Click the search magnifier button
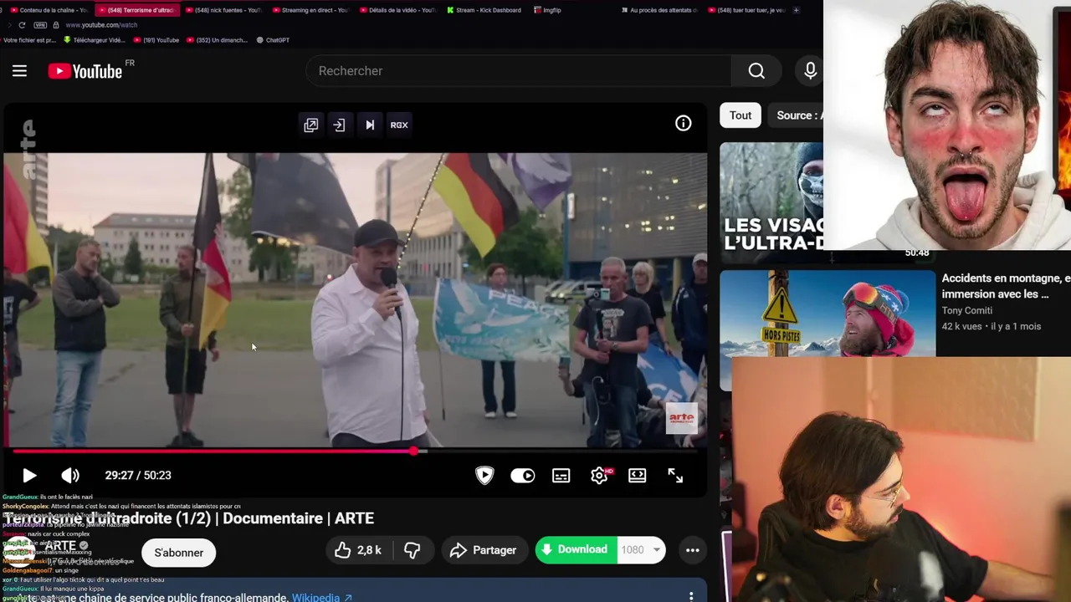The image size is (1071, 602). coord(756,71)
